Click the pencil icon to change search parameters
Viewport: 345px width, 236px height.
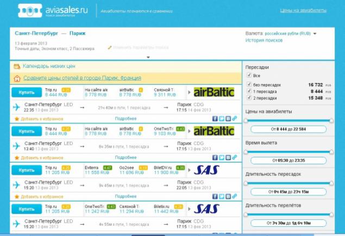[x=109, y=47]
